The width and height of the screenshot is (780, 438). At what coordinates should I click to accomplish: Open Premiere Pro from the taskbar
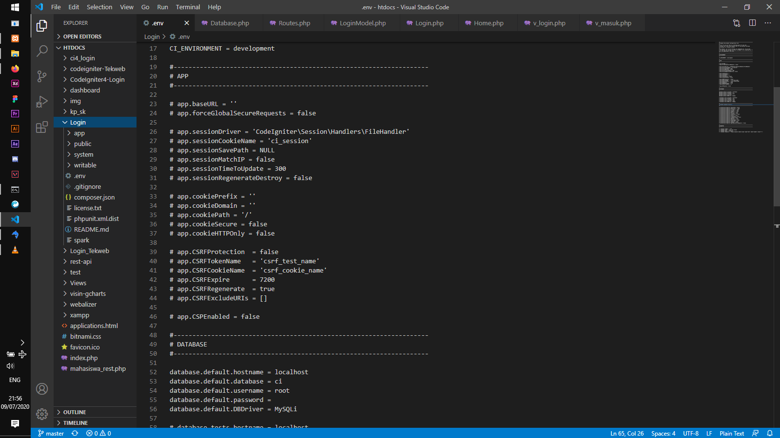tap(15, 114)
